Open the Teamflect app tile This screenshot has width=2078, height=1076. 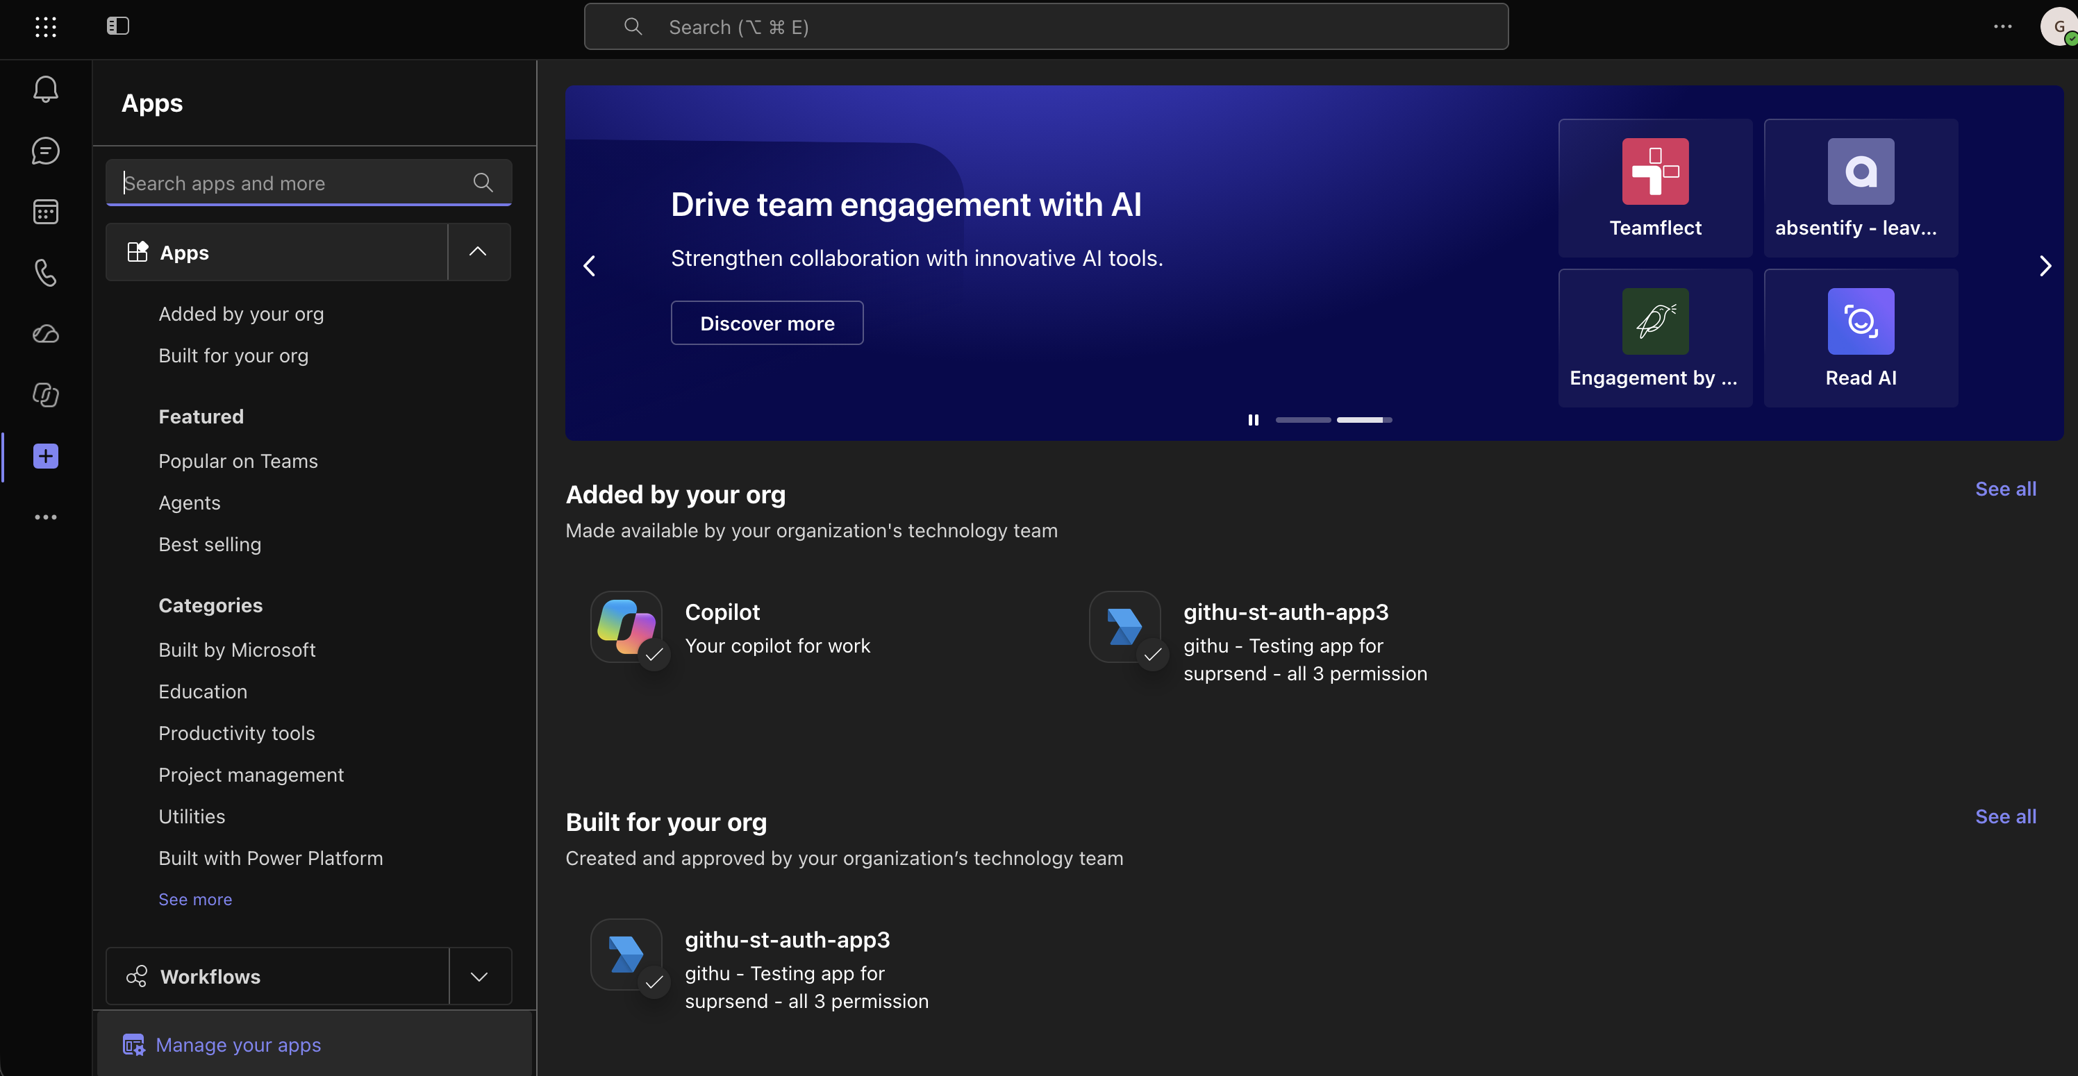[x=1655, y=187]
